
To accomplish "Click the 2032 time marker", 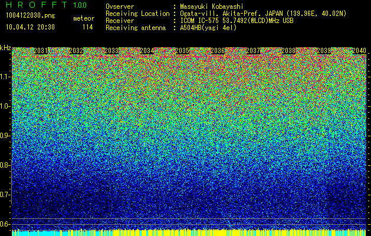I will (76, 51).
